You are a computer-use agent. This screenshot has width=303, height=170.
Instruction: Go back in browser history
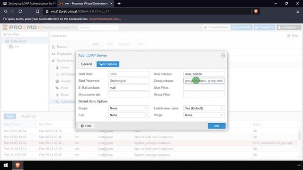pyautogui.click(x=5, y=11)
